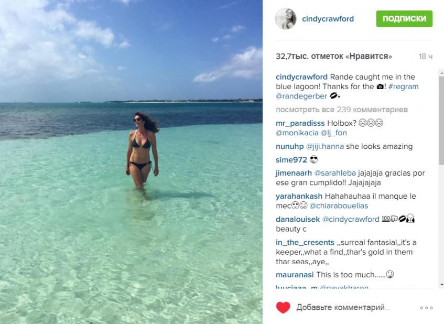This screenshot has width=444, height=324.
Task: Open the @randegerber mention
Action: point(301,96)
